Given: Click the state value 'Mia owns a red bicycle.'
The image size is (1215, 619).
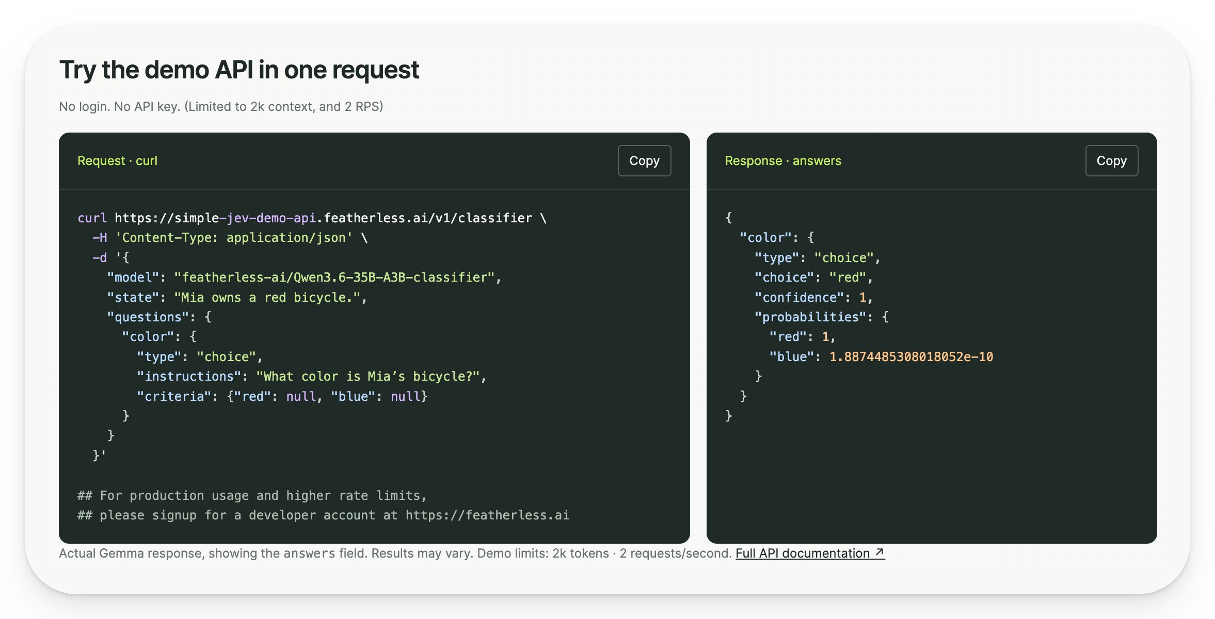Looking at the screenshot, I should [267, 297].
